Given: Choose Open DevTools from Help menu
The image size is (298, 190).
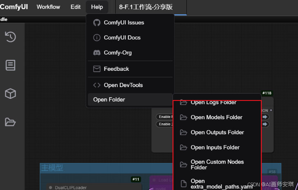Looking at the screenshot, I should [130, 85].
